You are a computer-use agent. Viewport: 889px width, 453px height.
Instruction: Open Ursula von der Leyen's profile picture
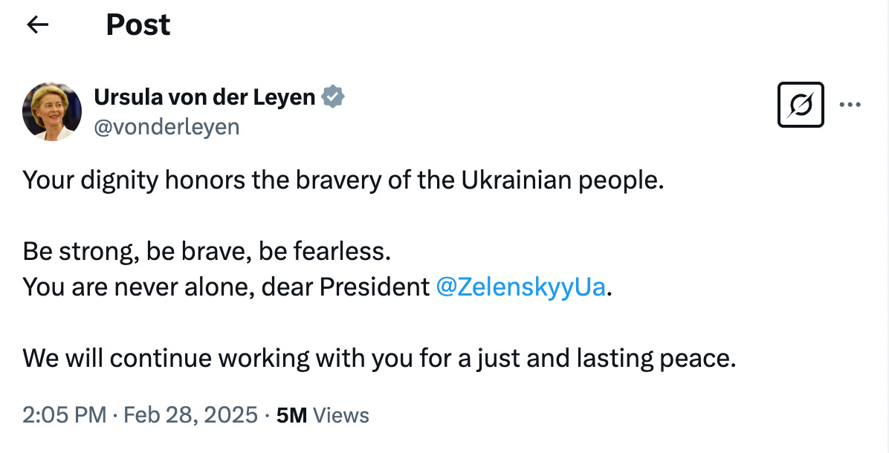pyautogui.click(x=52, y=111)
